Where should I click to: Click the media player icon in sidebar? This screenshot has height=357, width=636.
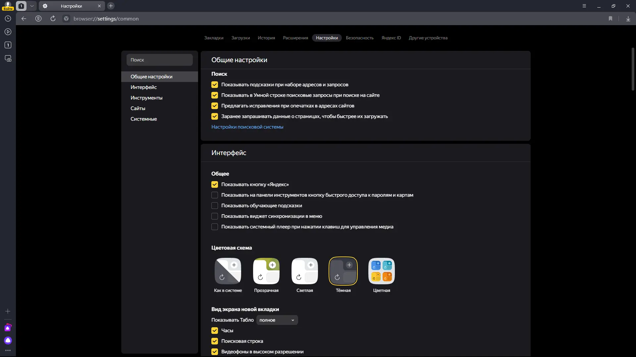[8, 32]
